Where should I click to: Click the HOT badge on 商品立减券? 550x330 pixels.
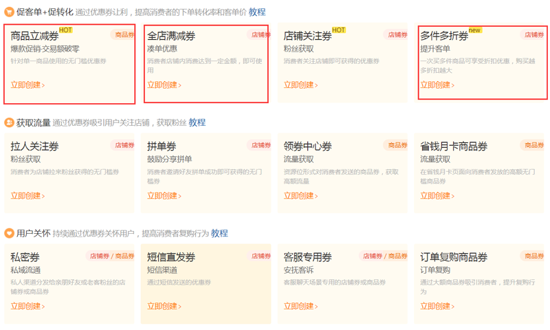[65, 30]
